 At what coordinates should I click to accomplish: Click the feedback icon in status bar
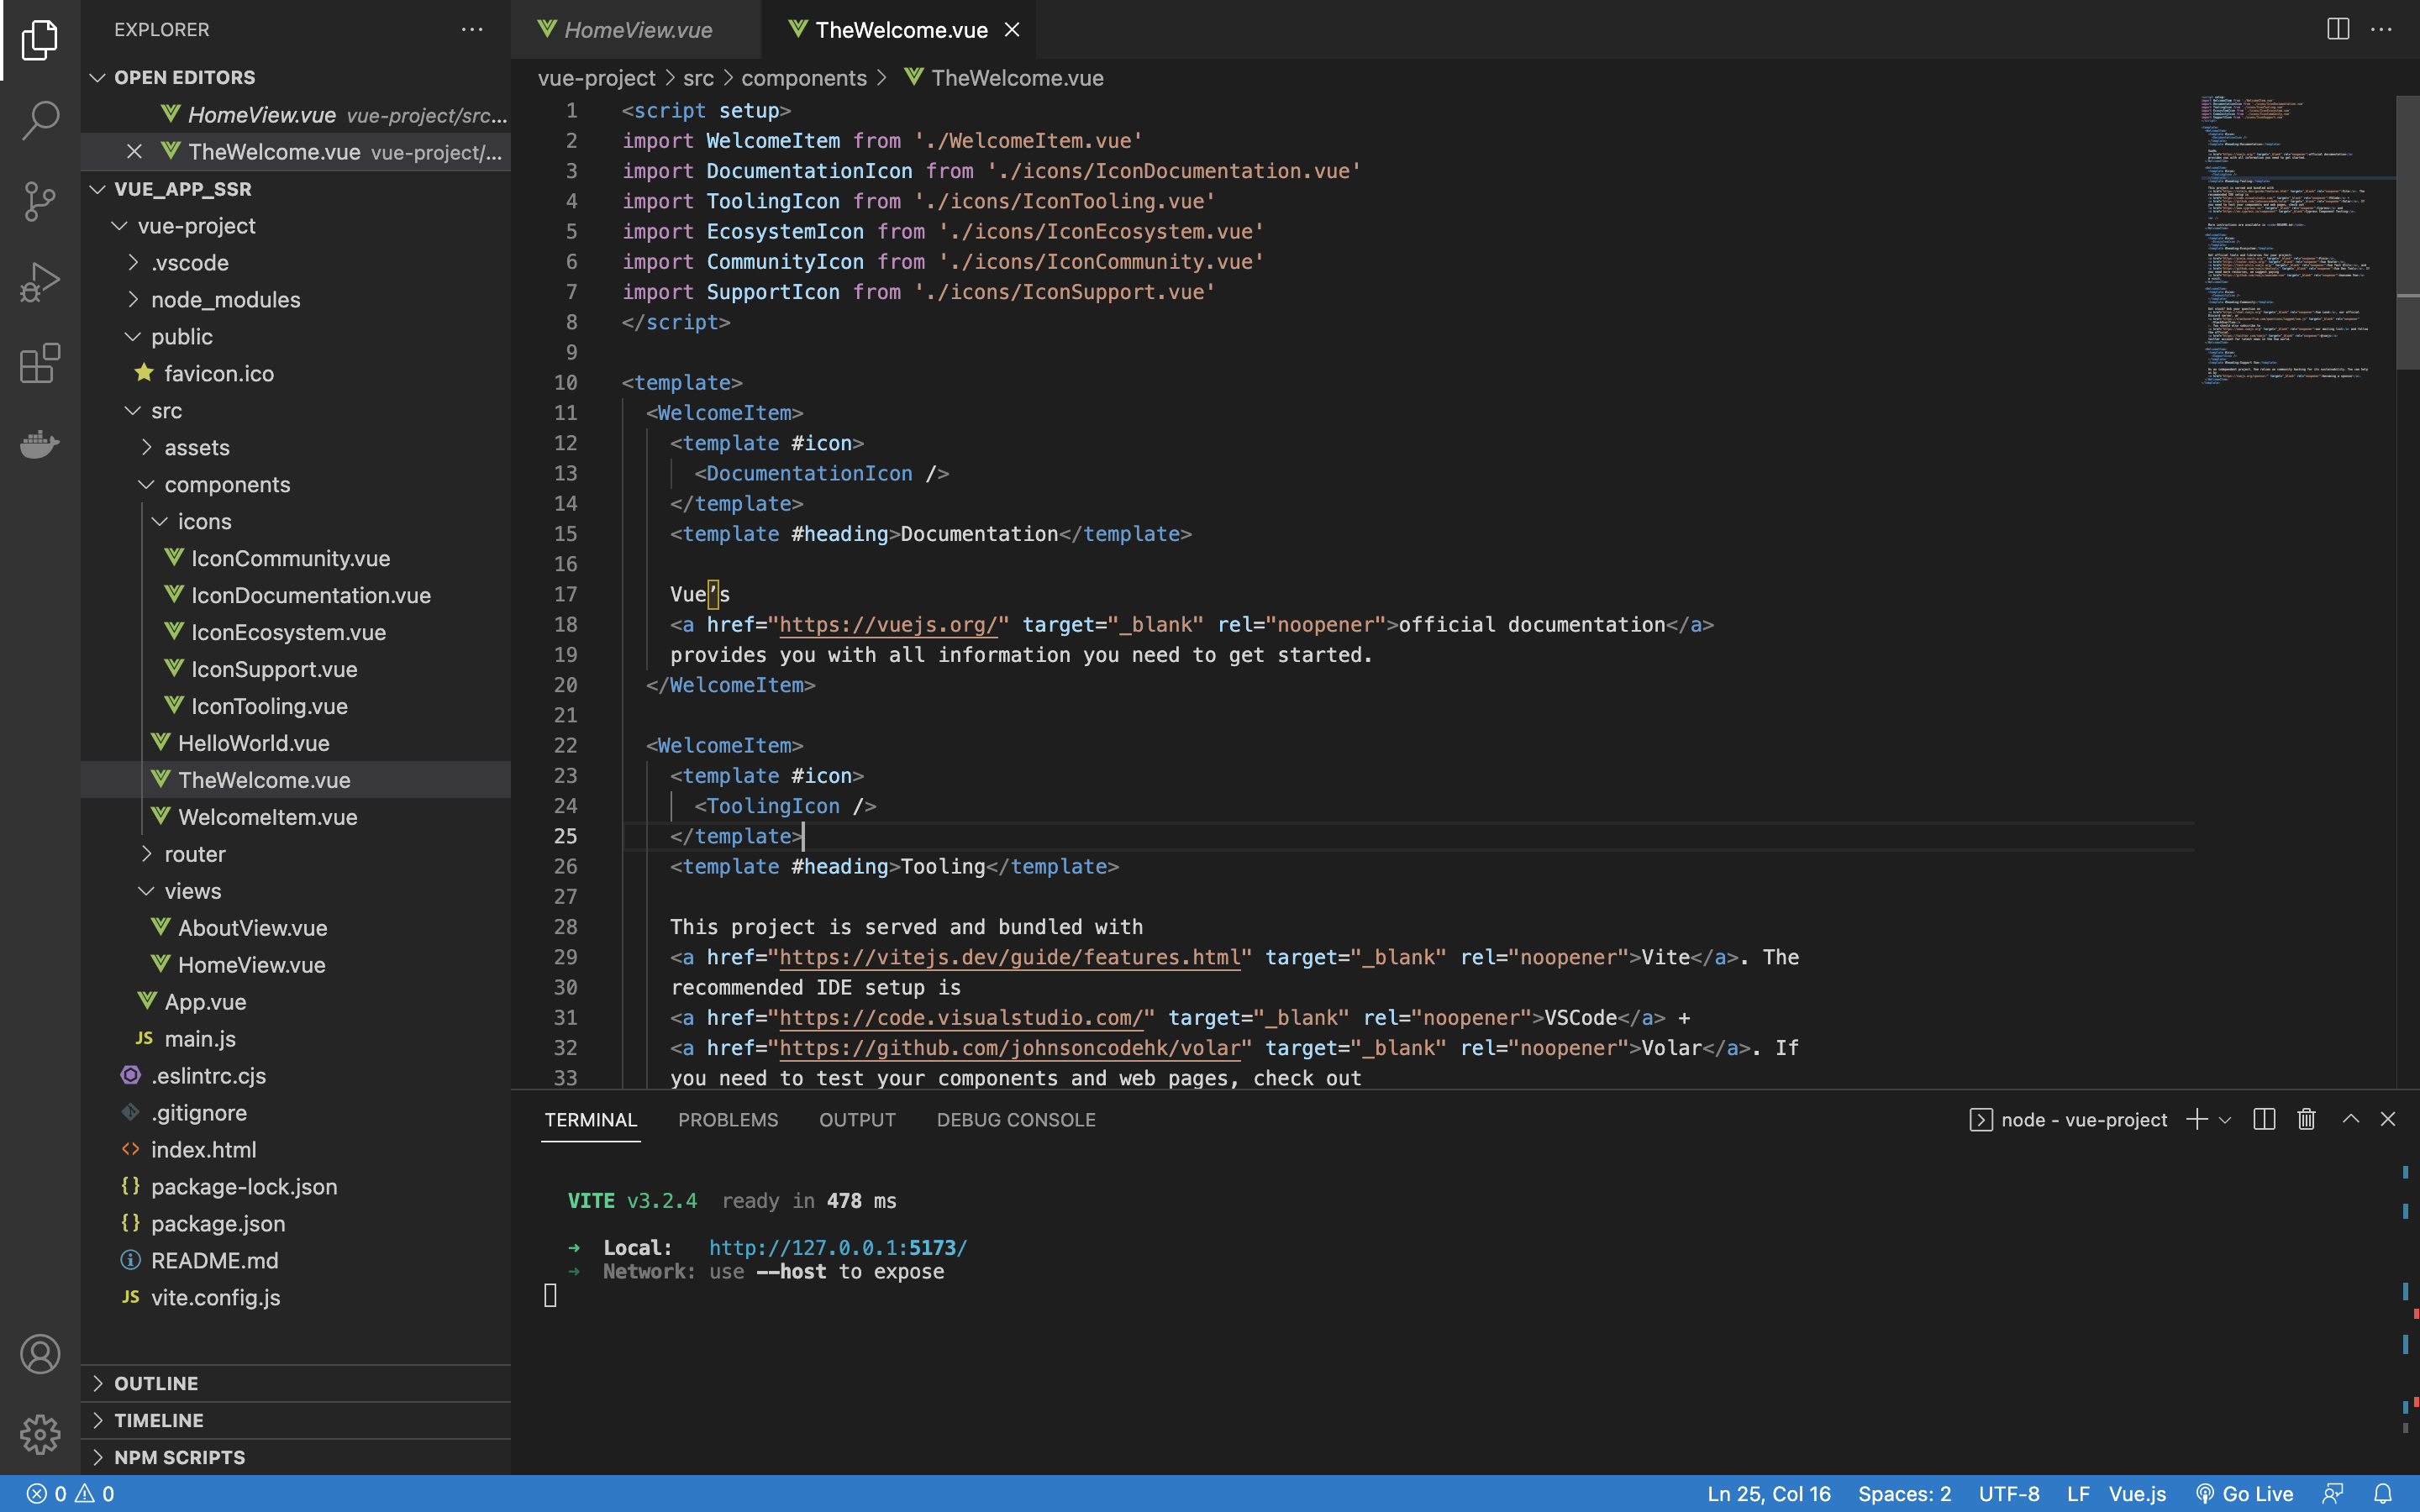click(x=2333, y=1493)
